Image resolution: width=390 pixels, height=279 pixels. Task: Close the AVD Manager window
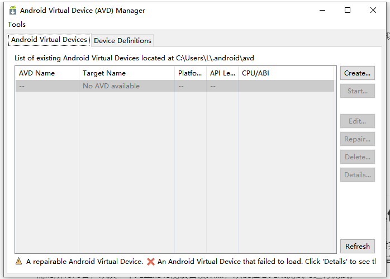[x=373, y=10]
